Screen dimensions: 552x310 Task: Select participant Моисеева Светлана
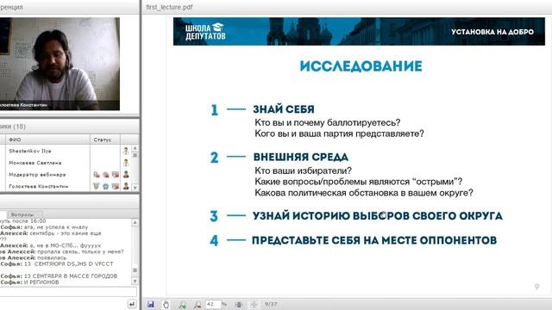[35, 163]
